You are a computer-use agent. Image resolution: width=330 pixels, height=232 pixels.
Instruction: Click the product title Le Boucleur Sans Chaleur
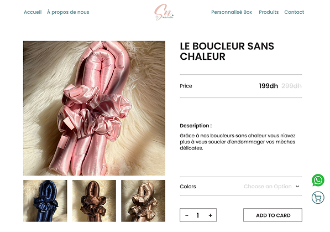[x=227, y=51]
